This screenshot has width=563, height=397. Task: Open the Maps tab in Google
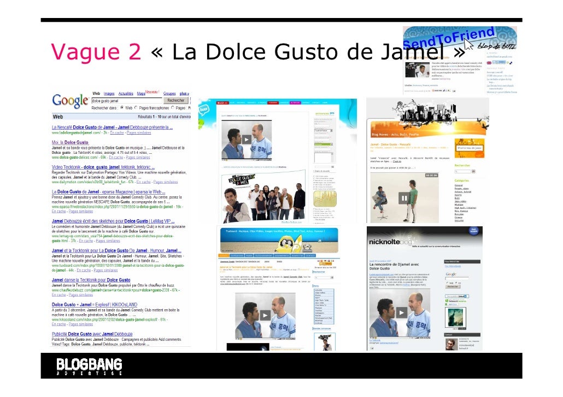click(141, 93)
